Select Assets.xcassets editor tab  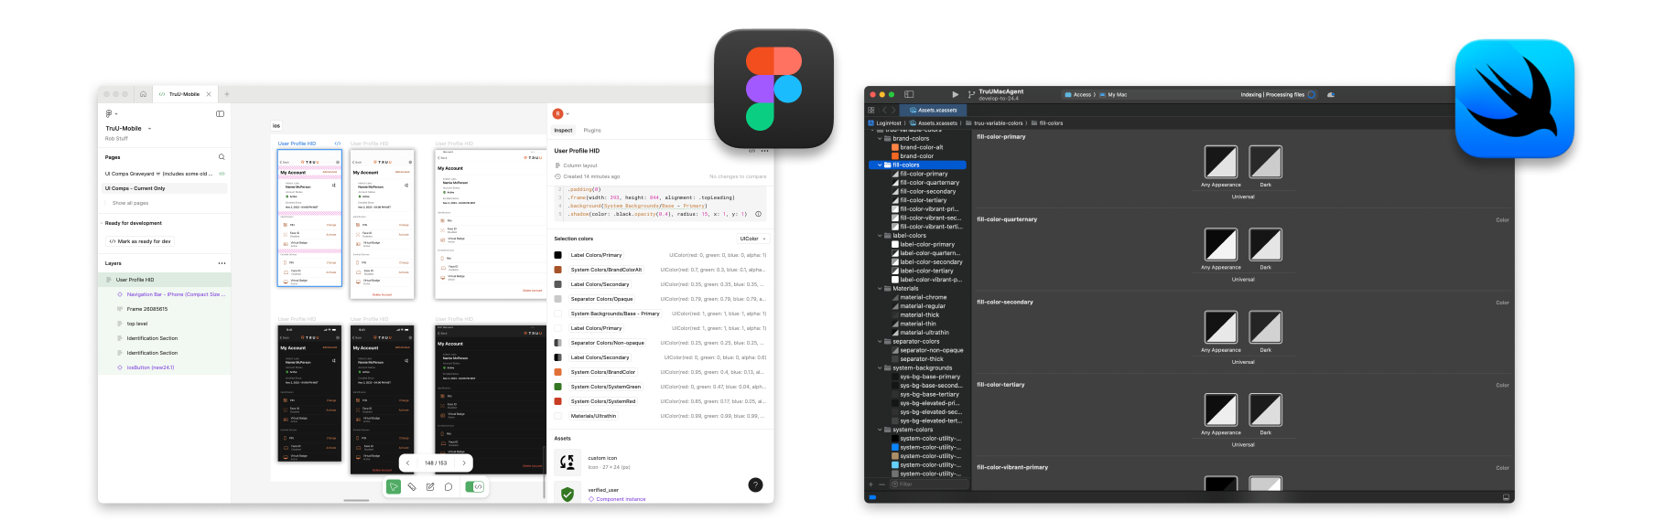pyautogui.click(x=934, y=110)
